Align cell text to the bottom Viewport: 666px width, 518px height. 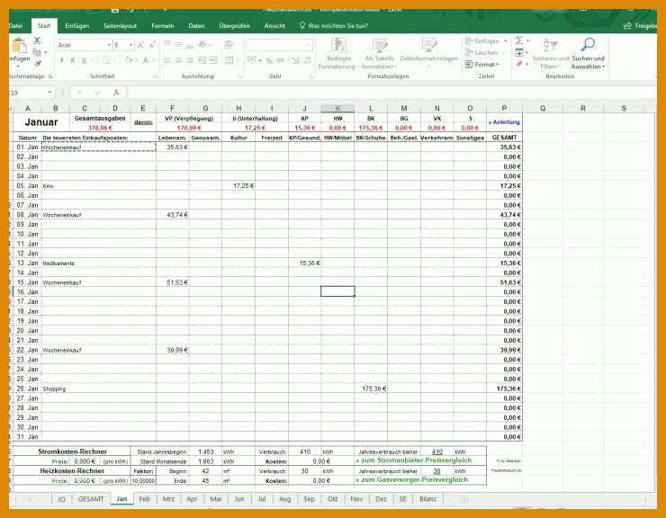tap(190, 45)
